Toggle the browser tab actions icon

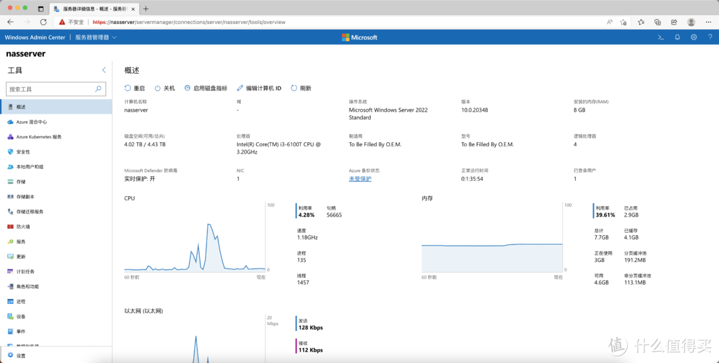coord(41,9)
